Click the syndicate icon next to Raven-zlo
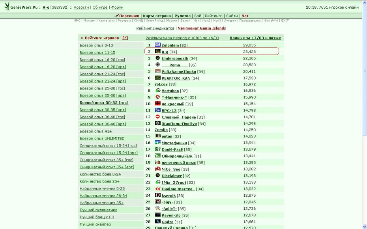Image resolution: width=367 pixels, height=229 pixels. coord(157,215)
